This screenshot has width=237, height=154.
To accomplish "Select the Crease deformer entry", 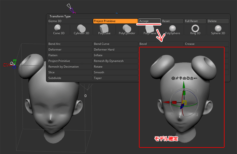I will (x=206, y=44).
